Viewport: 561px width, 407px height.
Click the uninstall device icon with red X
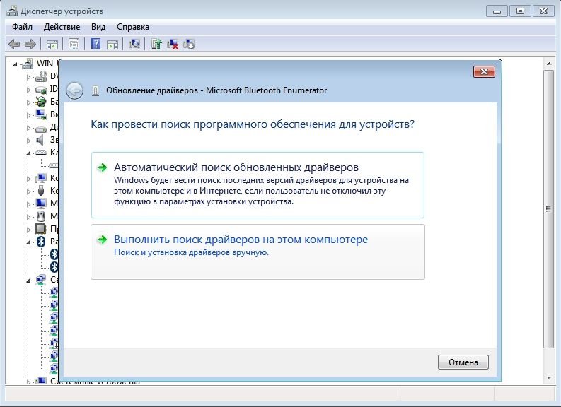(x=173, y=45)
